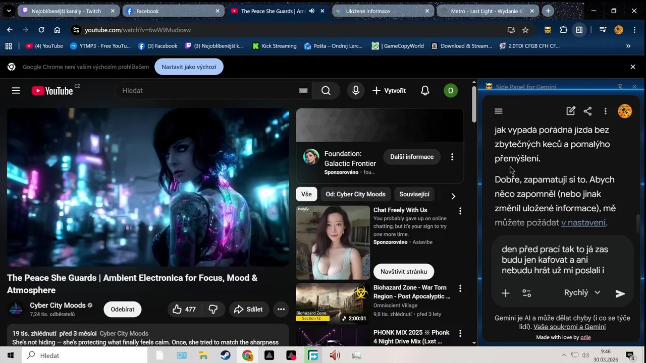
Task: Open options for Foundation: Galactic Frontier ad
Action: (452, 157)
